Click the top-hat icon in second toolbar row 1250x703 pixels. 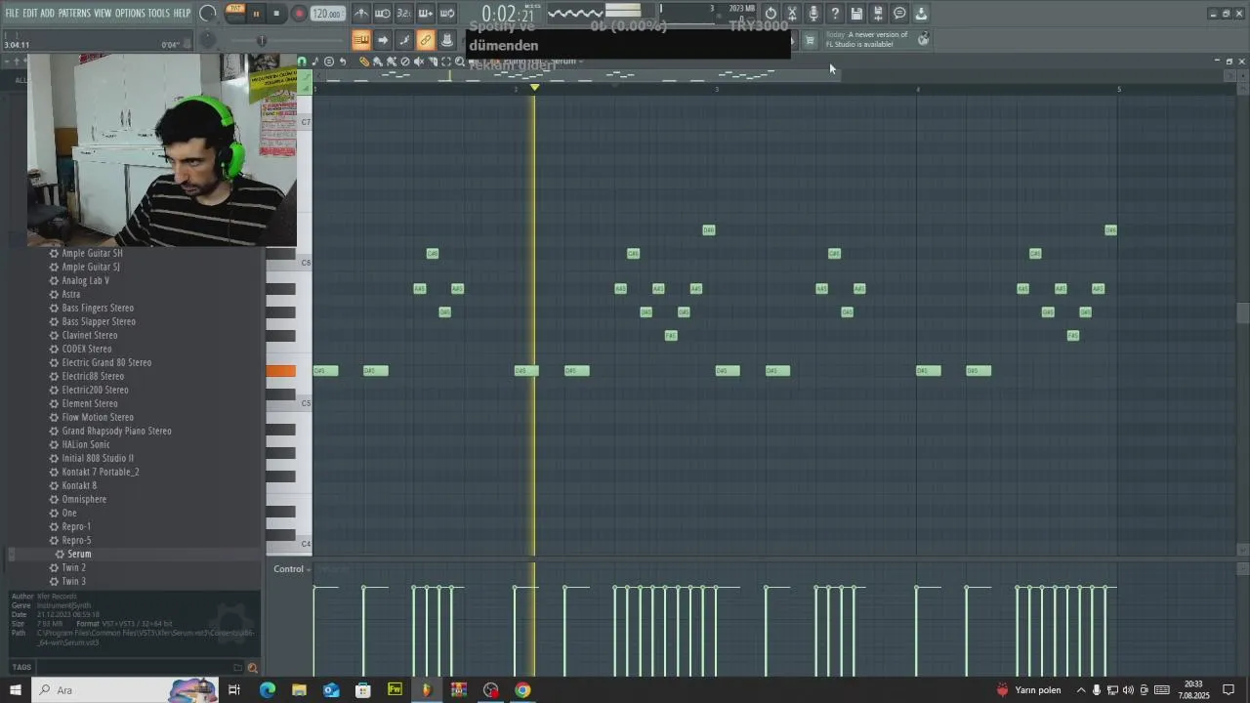tap(447, 40)
